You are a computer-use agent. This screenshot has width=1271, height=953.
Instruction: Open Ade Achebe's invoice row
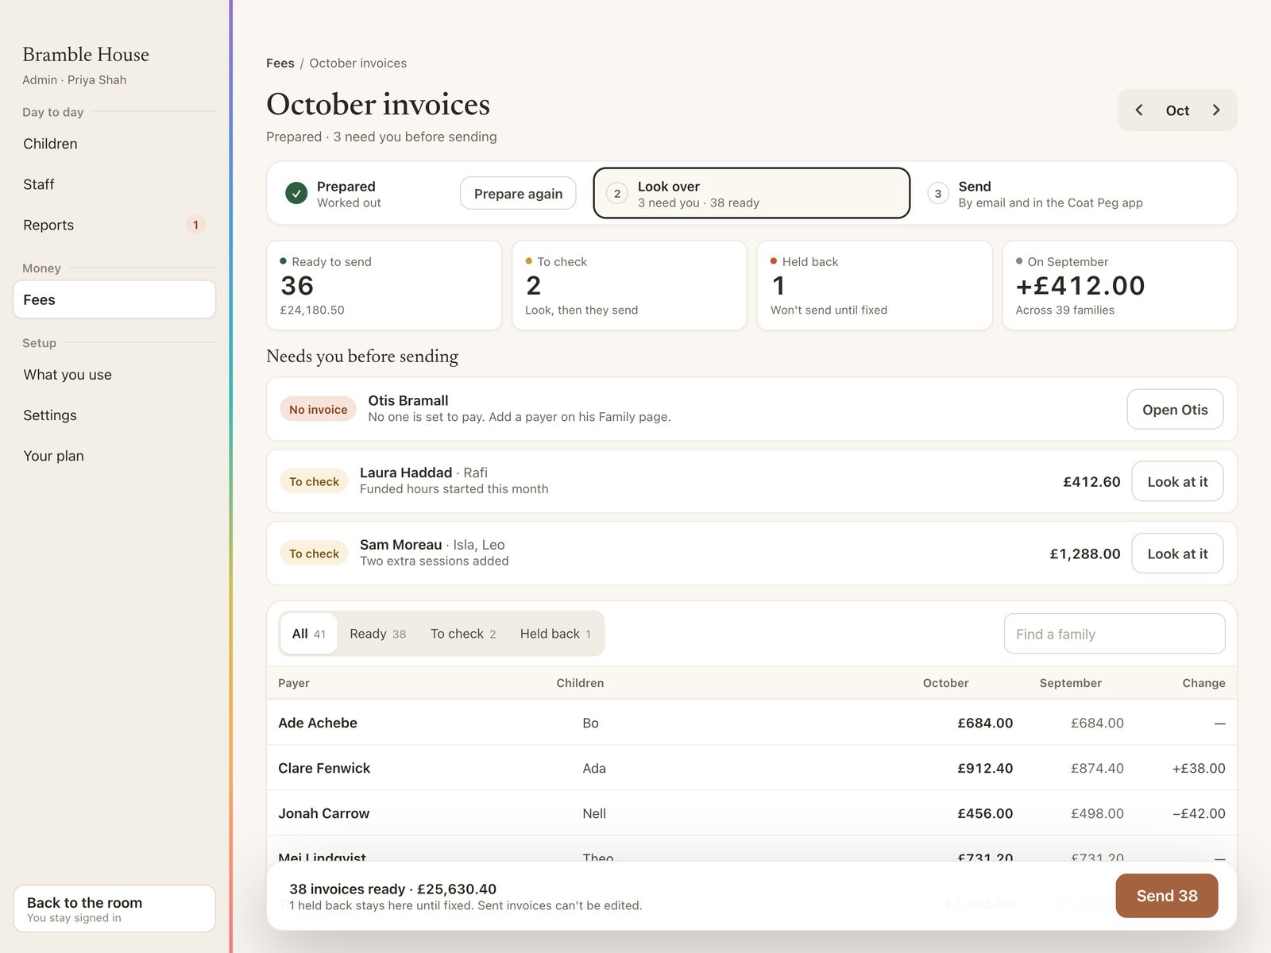751,723
